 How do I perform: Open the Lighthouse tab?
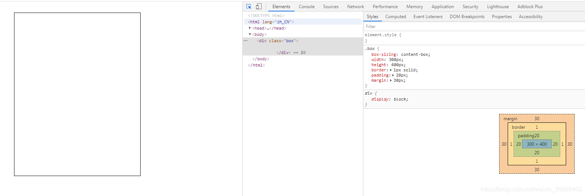(498, 7)
